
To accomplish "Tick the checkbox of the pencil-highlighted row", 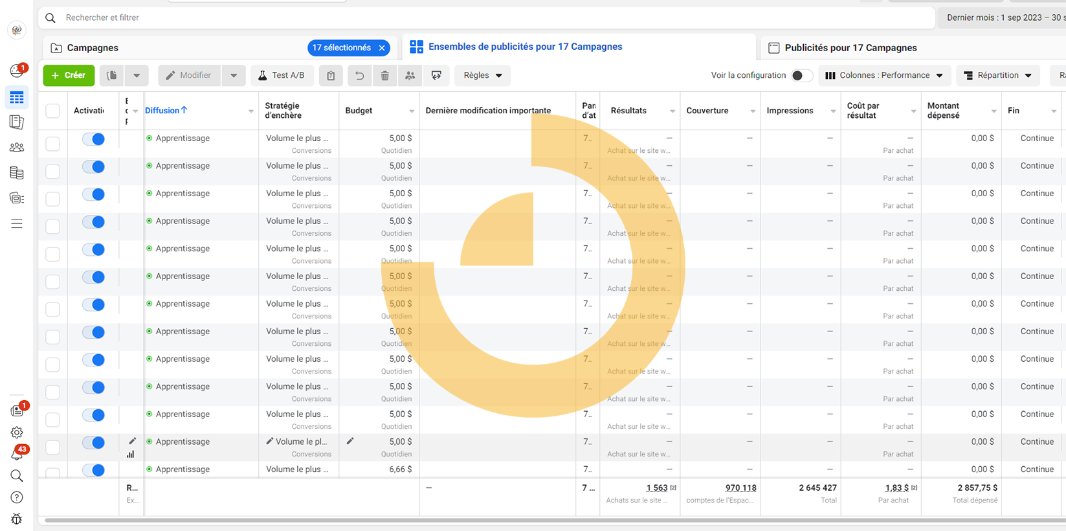I will 53,447.
